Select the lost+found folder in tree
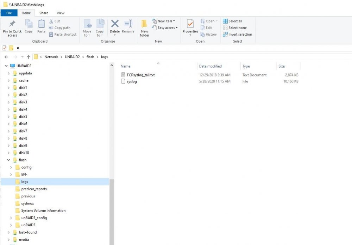The image size is (352, 245). pyautogui.click(x=27, y=232)
